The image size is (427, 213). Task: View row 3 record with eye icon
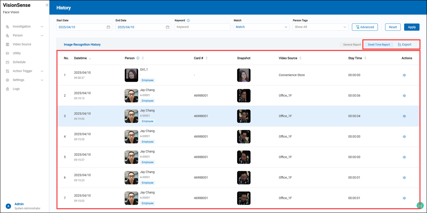[404, 116]
